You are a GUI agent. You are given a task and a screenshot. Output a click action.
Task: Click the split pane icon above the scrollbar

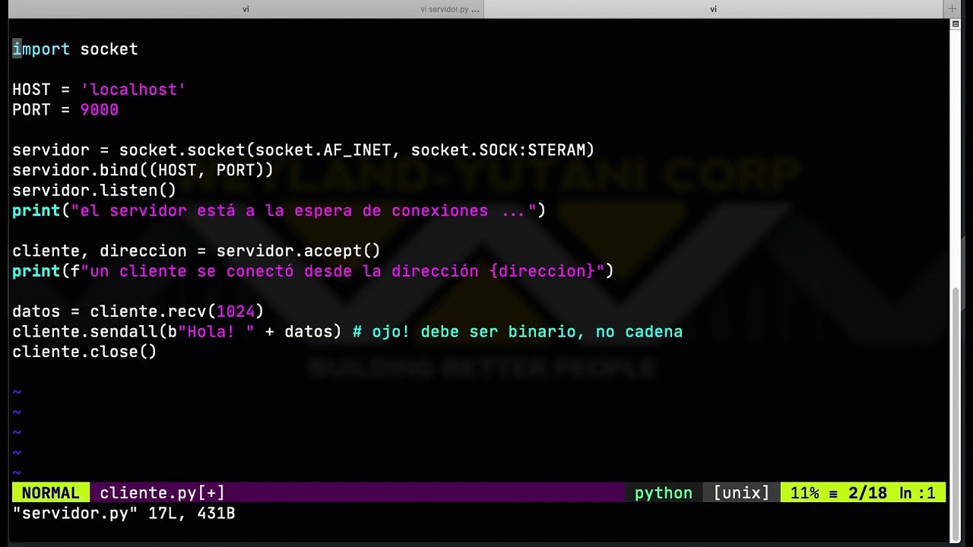(x=956, y=24)
